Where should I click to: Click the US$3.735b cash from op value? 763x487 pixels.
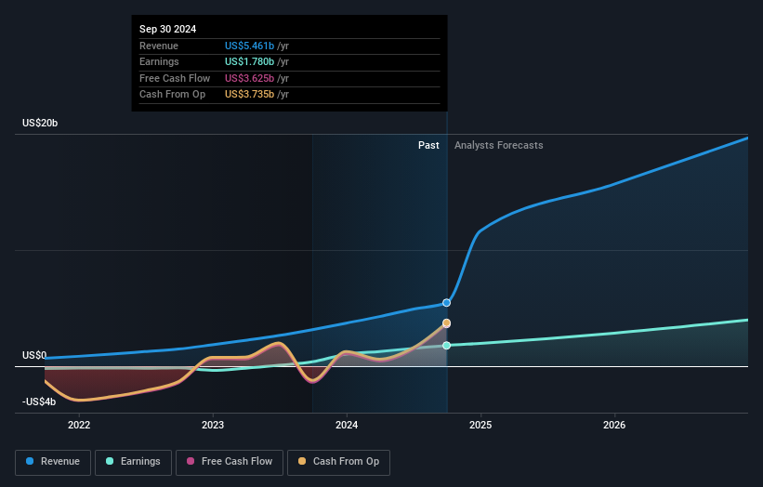click(x=250, y=95)
